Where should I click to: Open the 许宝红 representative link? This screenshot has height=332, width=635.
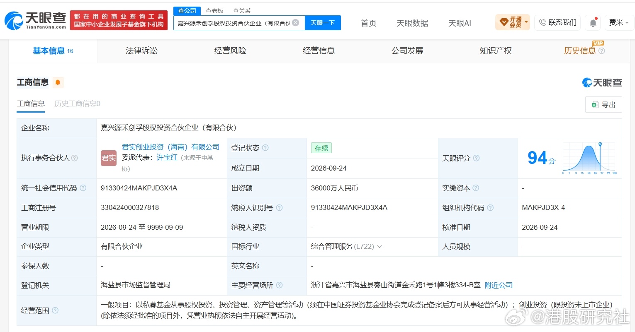[167, 157]
